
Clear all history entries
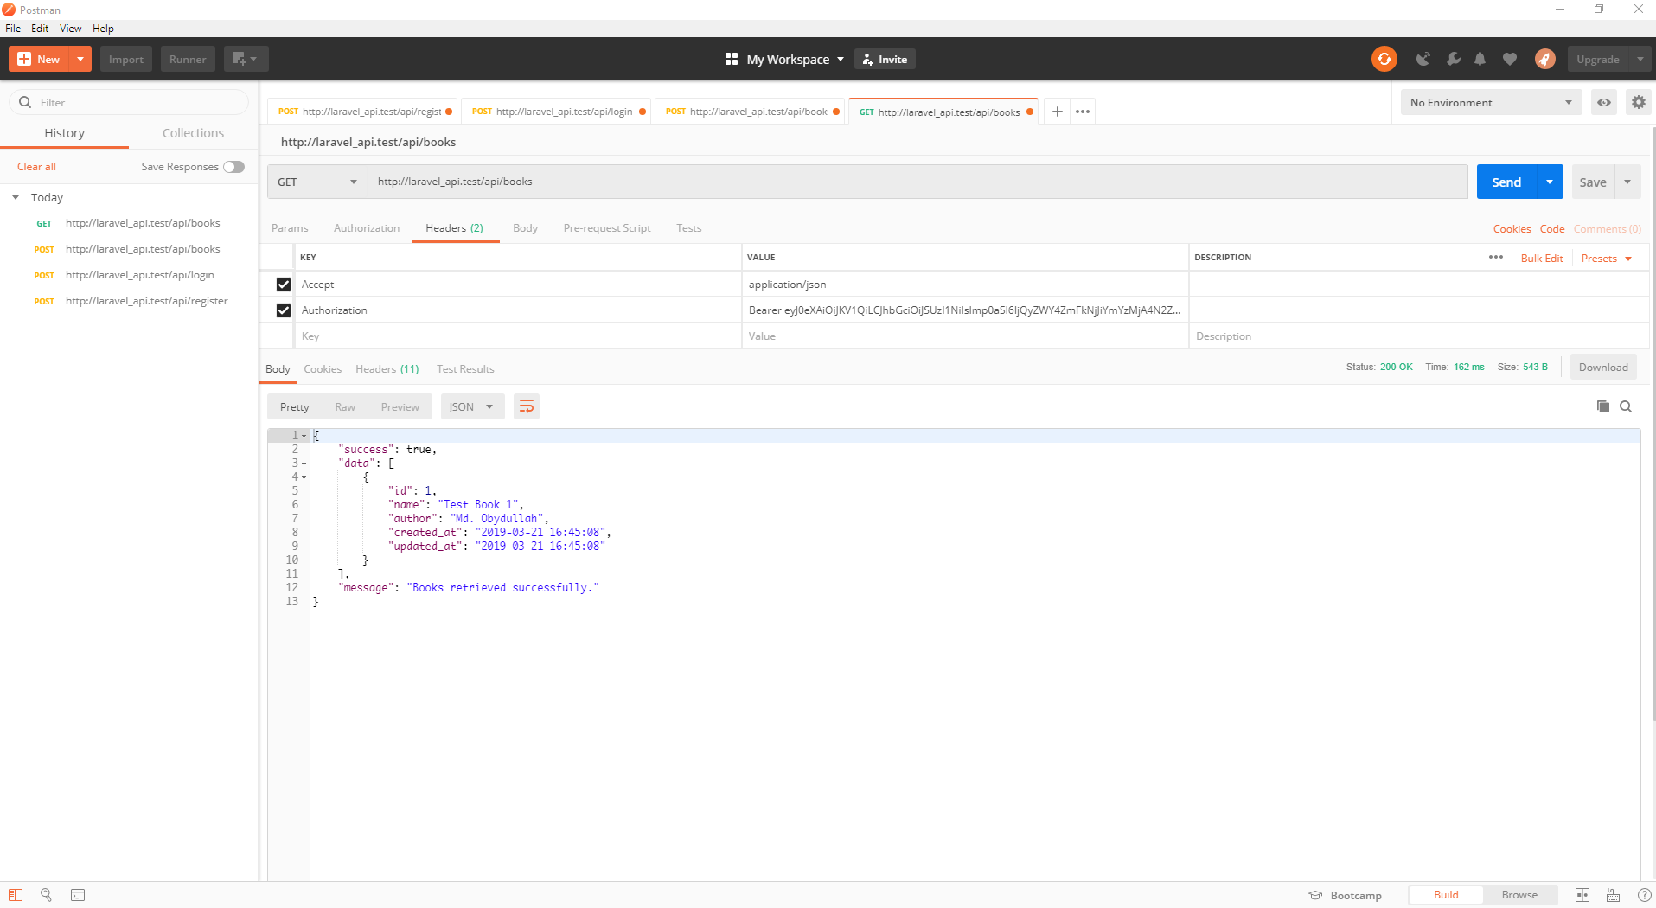[36, 167]
